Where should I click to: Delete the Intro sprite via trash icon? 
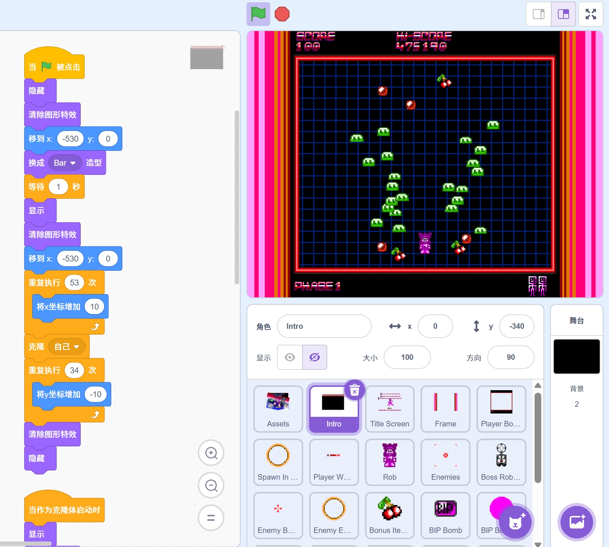pos(355,390)
